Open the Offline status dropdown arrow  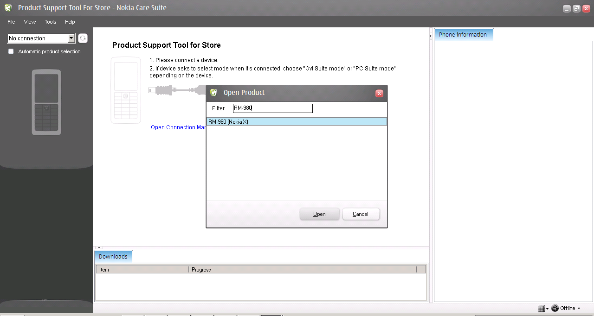579,309
